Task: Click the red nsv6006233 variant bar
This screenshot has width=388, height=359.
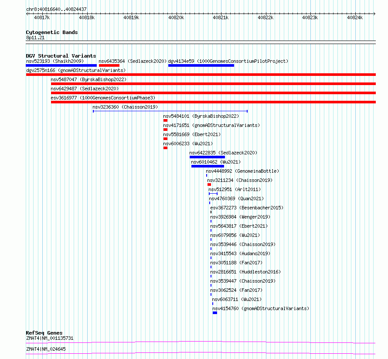Action: click(166, 148)
